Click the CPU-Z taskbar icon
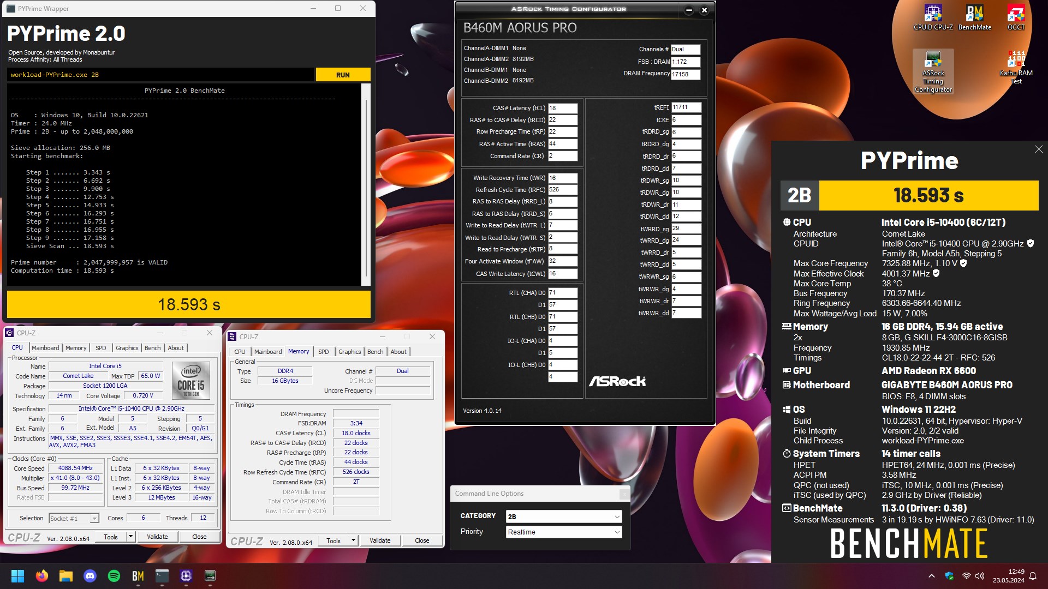 (186, 576)
